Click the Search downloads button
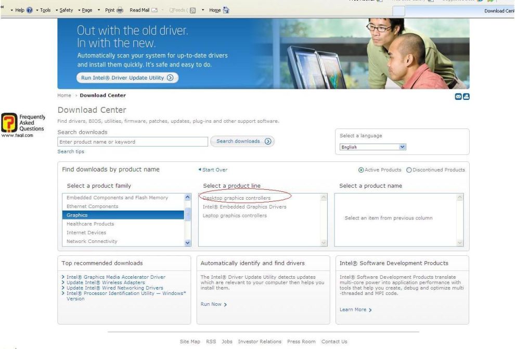This screenshot has width=515, height=349. click(x=242, y=141)
